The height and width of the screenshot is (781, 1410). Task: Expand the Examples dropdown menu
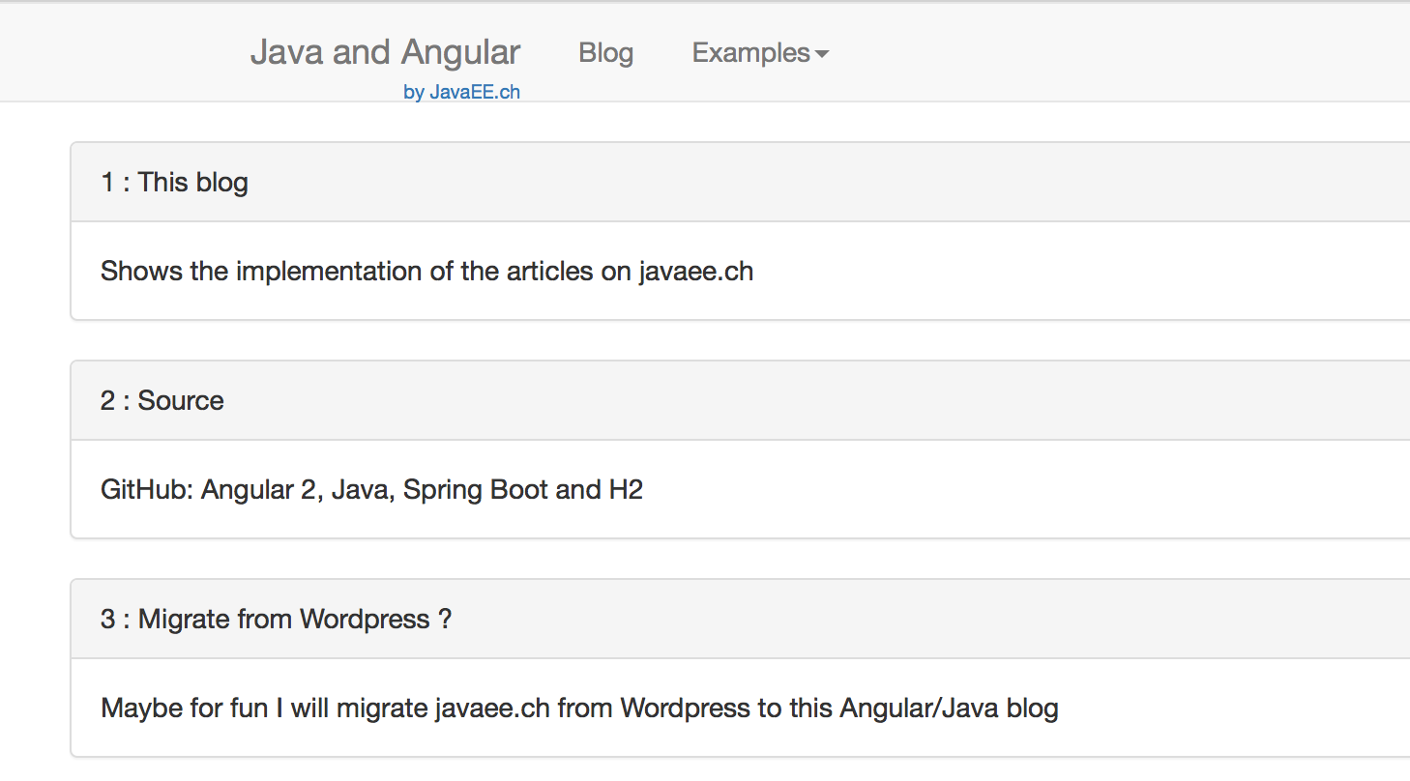[x=760, y=52]
